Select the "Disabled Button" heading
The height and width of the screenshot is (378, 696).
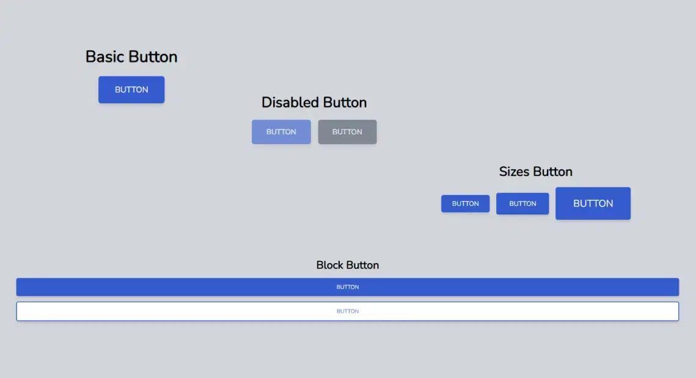(314, 103)
